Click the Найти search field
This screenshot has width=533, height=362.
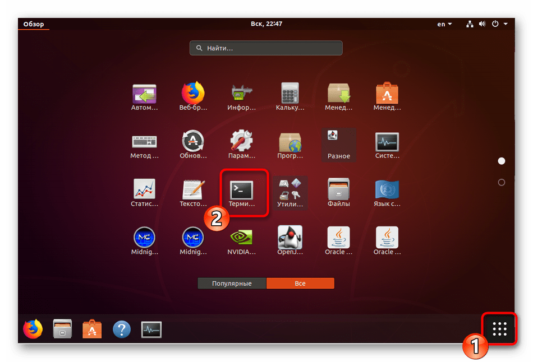[x=266, y=48]
